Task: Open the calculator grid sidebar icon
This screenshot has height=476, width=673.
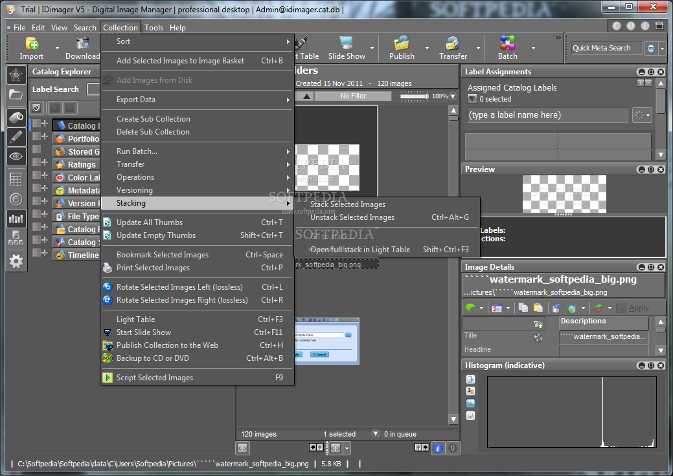Action: [x=16, y=180]
